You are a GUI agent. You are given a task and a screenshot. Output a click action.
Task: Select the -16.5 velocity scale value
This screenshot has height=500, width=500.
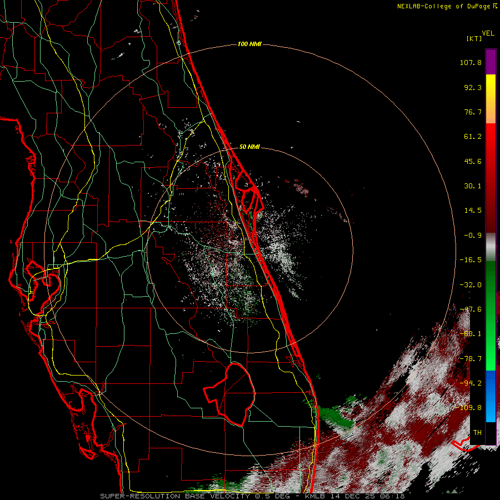point(471,260)
